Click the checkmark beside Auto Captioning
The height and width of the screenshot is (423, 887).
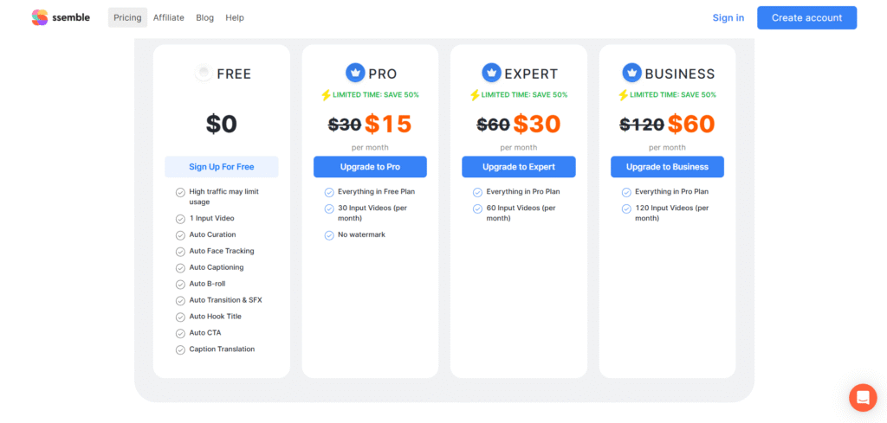180,268
